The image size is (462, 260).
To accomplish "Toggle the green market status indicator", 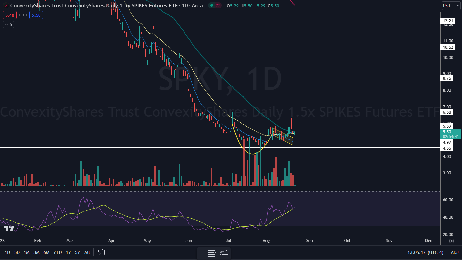I will tap(211, 6).
